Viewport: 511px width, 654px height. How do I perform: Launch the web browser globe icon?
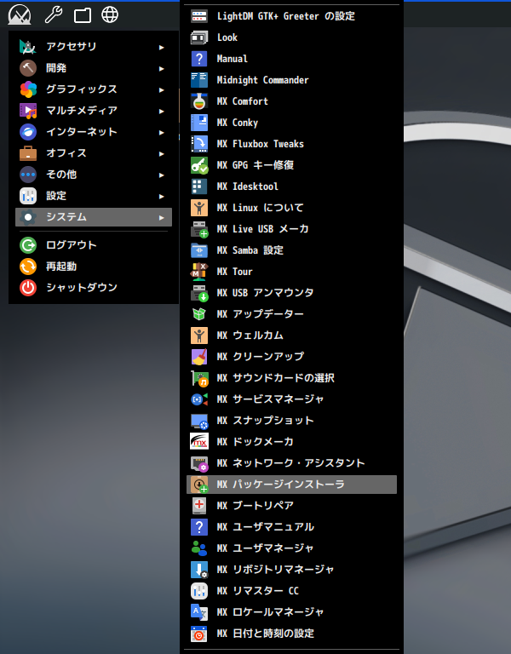pyautogui.click(x=110, y=15)
